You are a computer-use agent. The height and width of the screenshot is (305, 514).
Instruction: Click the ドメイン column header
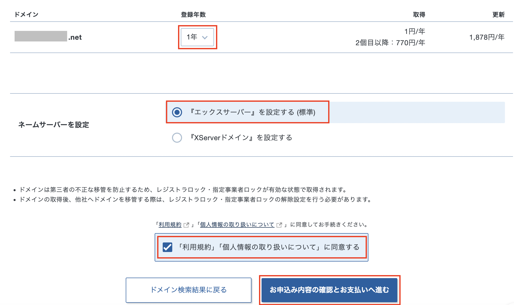26,15
